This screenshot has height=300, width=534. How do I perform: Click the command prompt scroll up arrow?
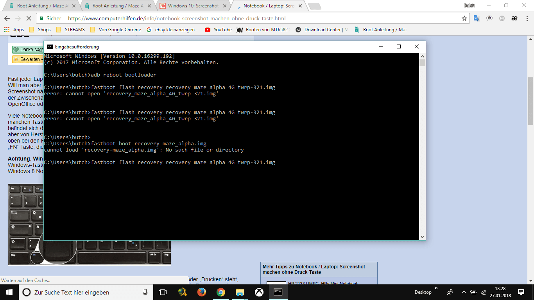pyautogui.click(x=422, y=56)
